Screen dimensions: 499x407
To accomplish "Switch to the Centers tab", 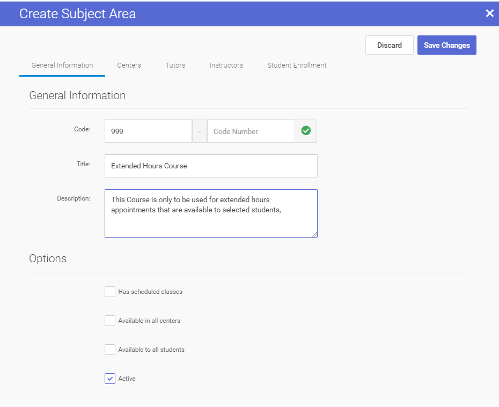I will point(129,65).
